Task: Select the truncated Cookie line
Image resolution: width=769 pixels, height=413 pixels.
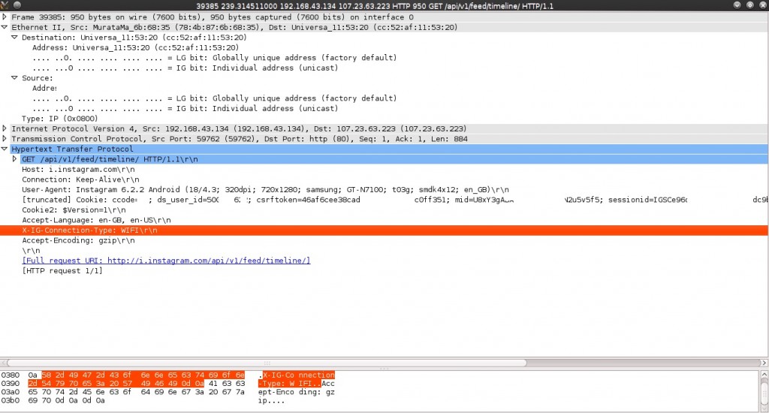Action: click(395, 200)
